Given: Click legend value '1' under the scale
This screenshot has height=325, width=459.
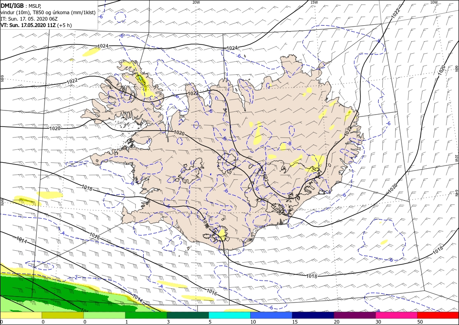Looking at the screenshot, I should [127, 322].
